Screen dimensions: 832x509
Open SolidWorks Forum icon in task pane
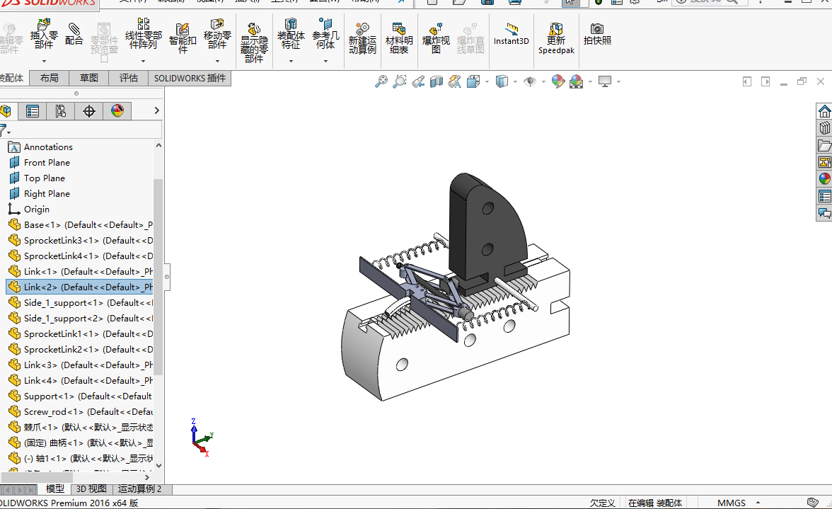(x=824, y=213)
